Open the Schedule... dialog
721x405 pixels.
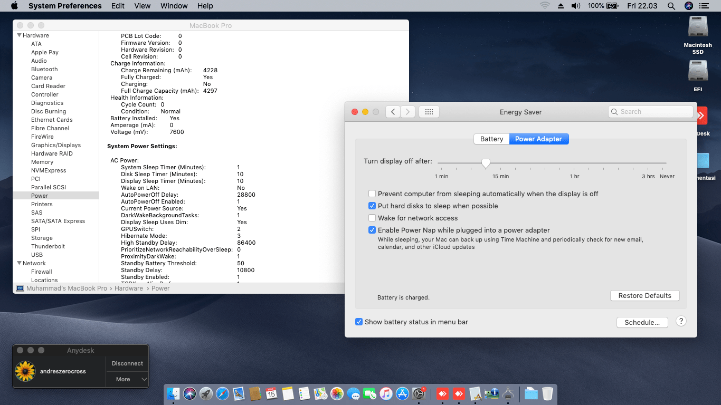coord(642,322)
